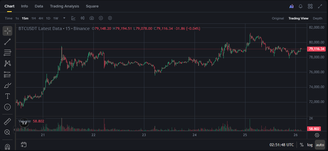Open the price alert bell icon
The width and height of the screenshot is (328, 151).
(301, 6)
